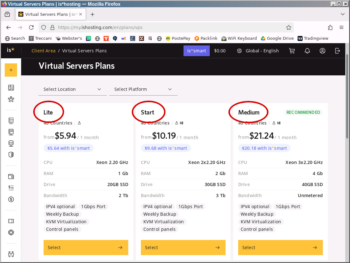Open the red T bookmark icon
The width and height of the screenshot is (350, 263).
tap(106, 38)
